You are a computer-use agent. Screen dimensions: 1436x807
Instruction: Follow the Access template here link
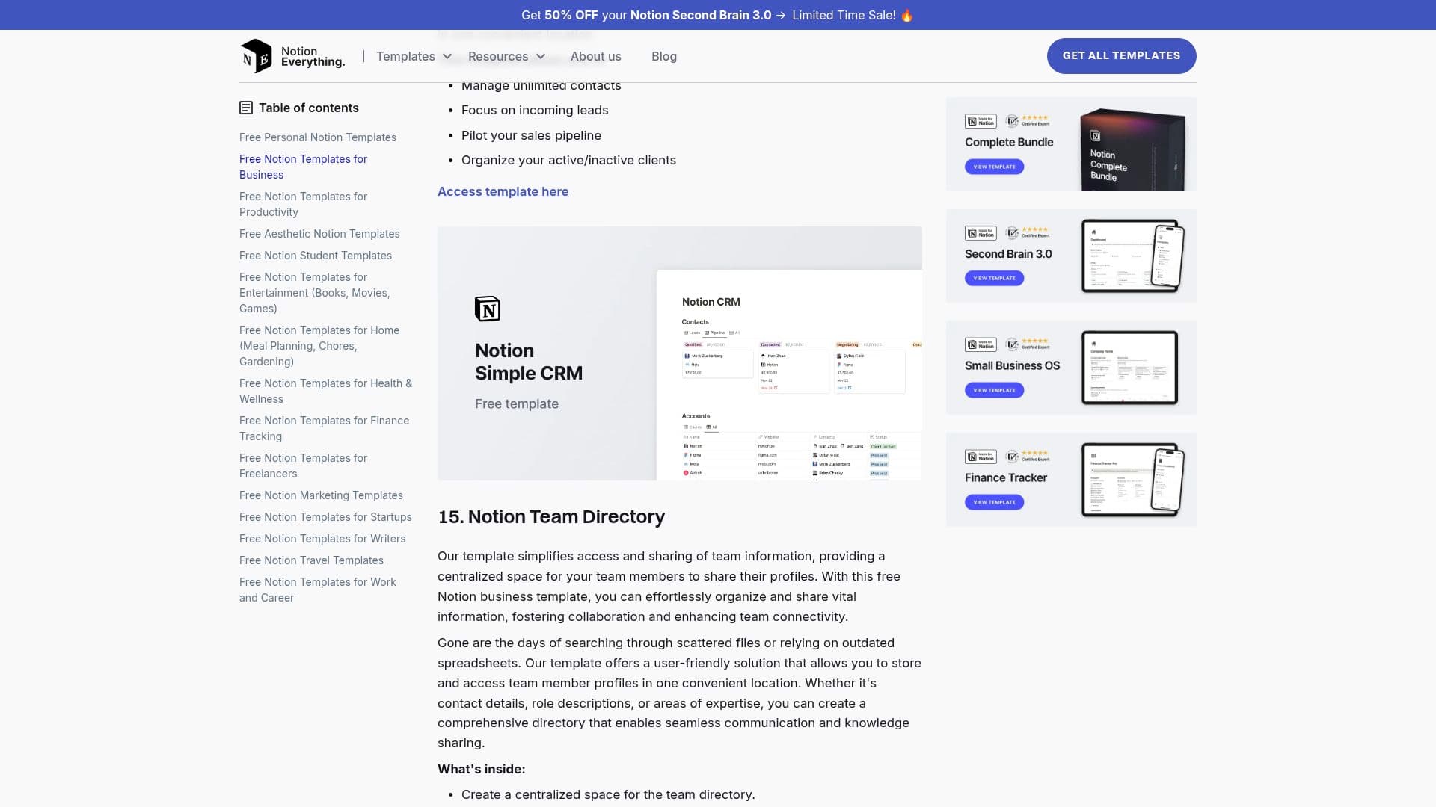click(503, 191)
